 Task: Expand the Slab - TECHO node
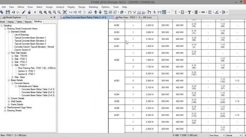click(12, 56)
